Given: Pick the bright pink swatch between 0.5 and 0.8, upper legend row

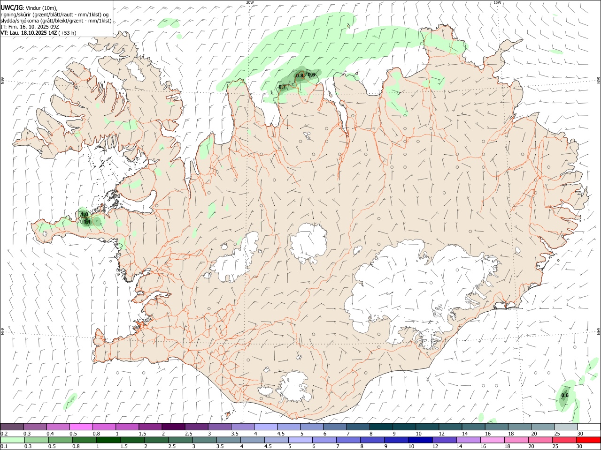Looking at the screenshot, I should pos(81,427).
